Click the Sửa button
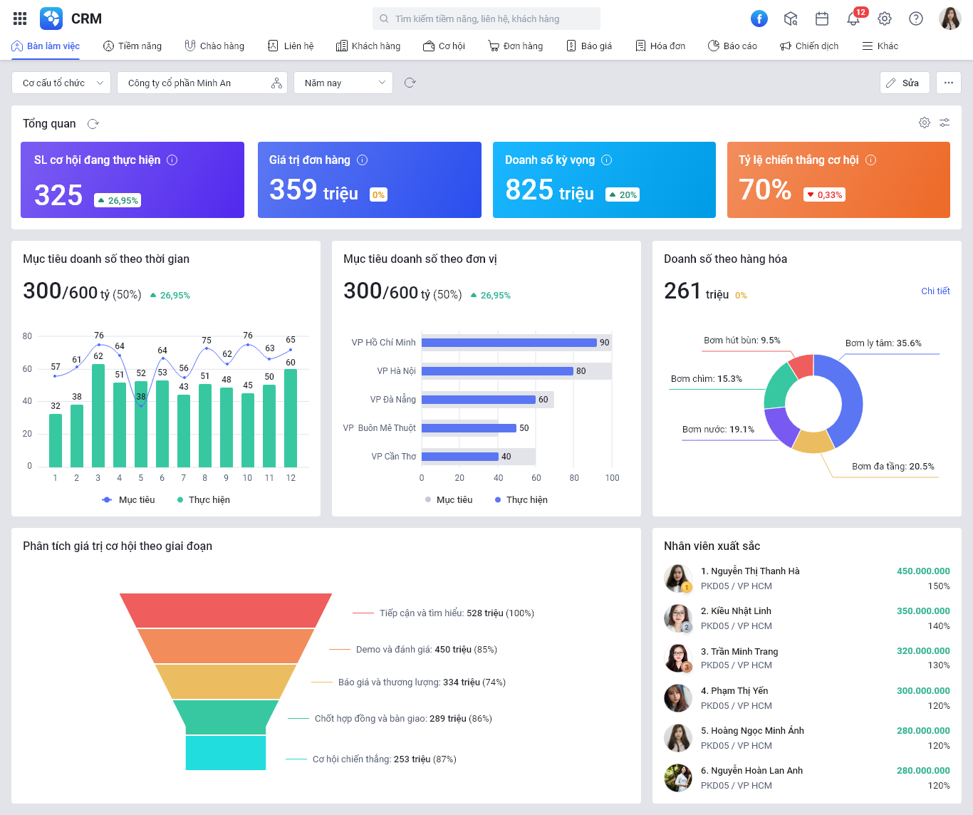Screen dimensions: 973x815 pyautogui.click(x=904, y=83)
